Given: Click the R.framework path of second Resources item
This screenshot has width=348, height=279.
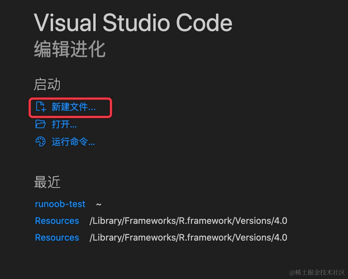Looking at the screenshot, I should 187,237.
